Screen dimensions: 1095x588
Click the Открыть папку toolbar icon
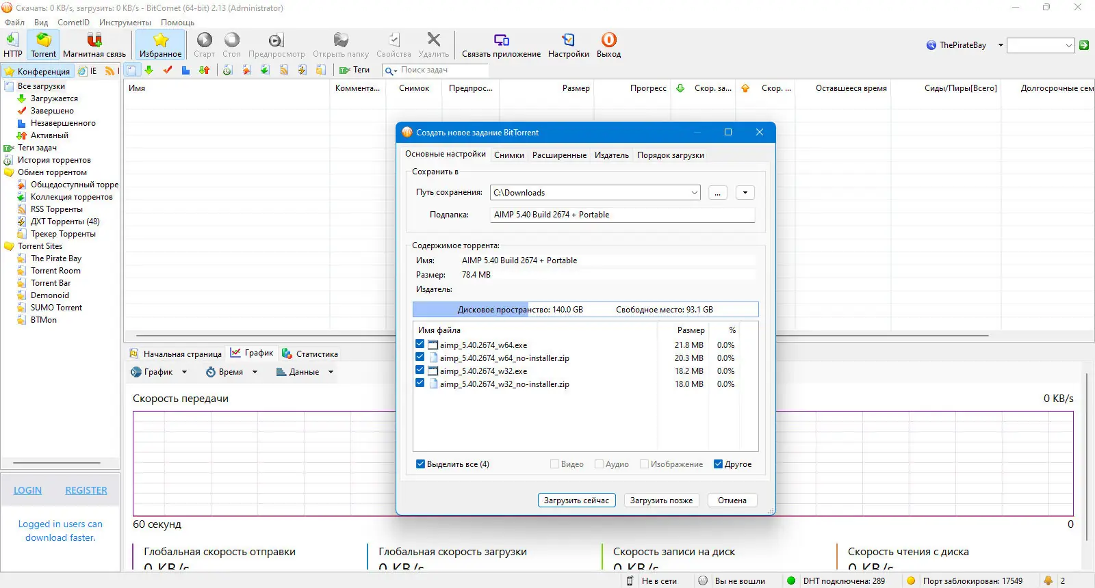[340, 40]
